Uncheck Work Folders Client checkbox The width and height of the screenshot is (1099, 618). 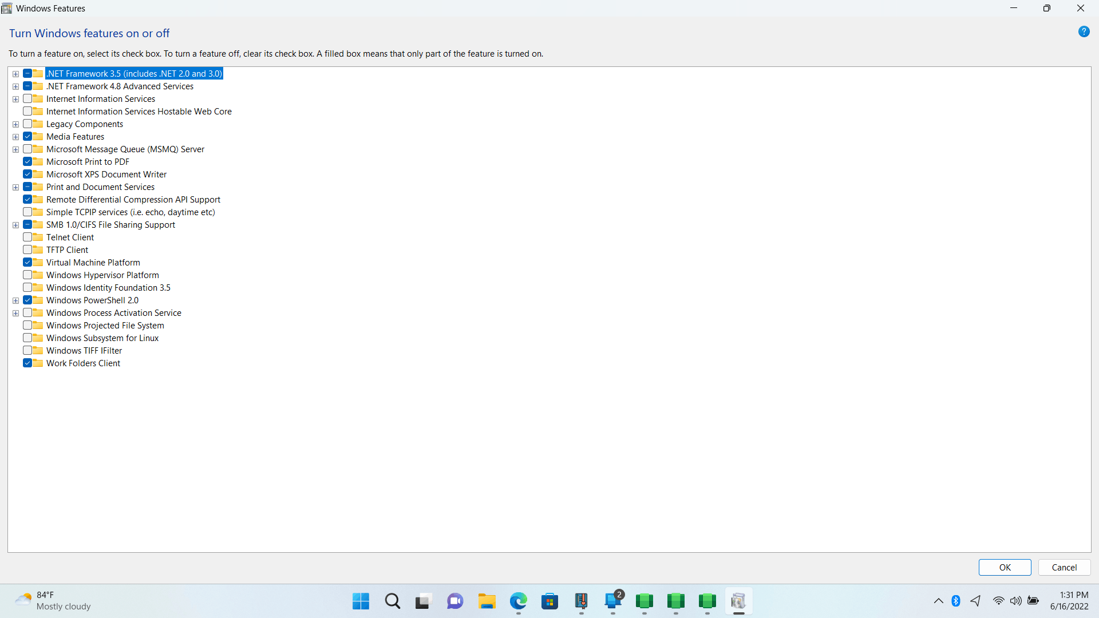pyautogui.click(x=27, y=363)
